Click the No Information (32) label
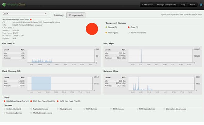204x125 pixels. tap(139, 33)
